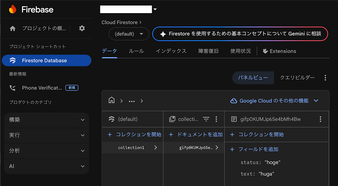This screenshot has width=338, height=186.
Task: Click the status field value "hoge"
Action: (x=272, y=162)
